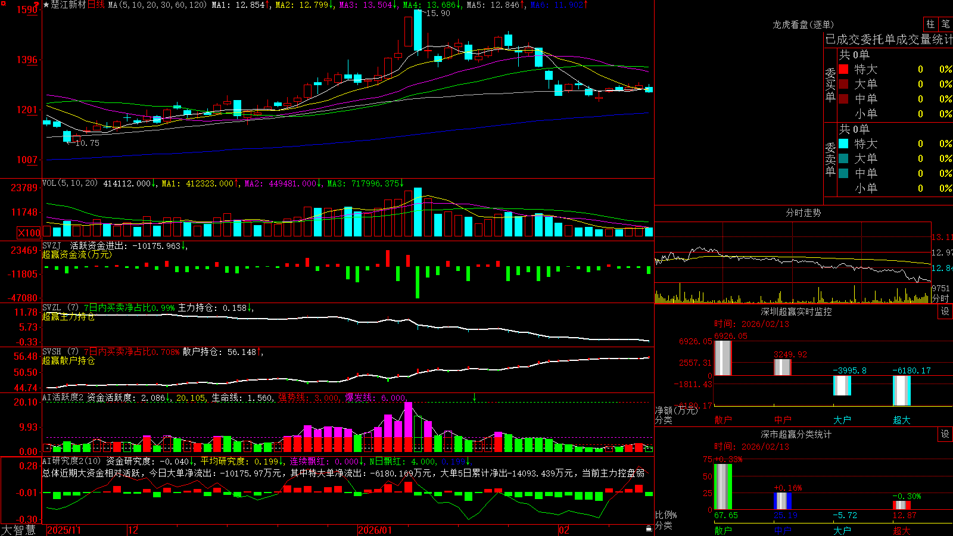Image resolution: width=953 pixels, height=536 pixels.
Task: Open 设 settings for 深市超赢分类统计
Action: pyautogui.click(x=945, y=434)
